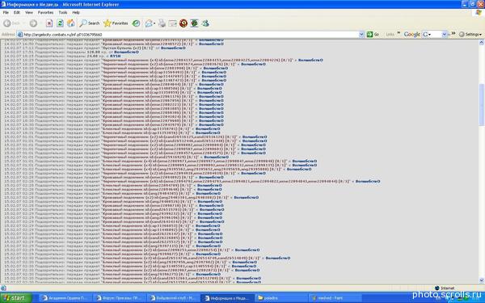Screen dimensions: 485x303
Task: Open the Google toolbar Settings dropdown
Action: pyautogui.click(x=470, y=34)
